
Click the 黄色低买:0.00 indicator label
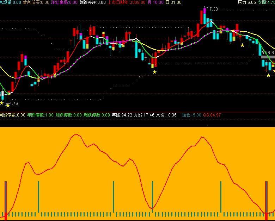(36, 2)
